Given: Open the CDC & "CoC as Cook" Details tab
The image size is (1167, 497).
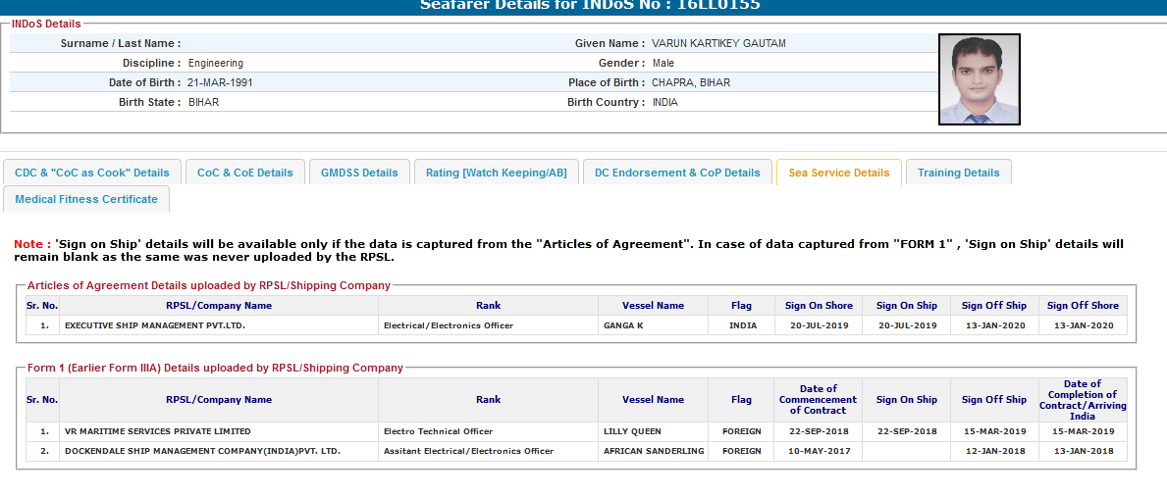Looking at the screenshot, I should (x=92, y=173).
